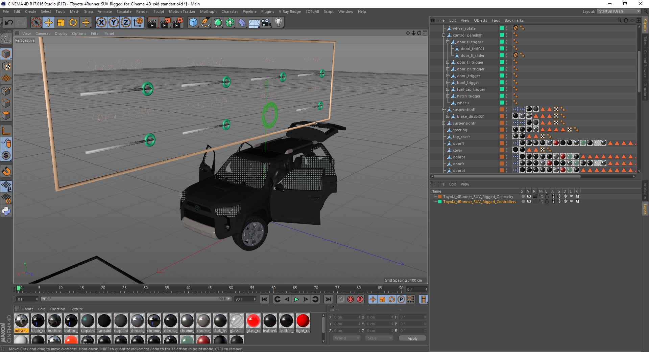Open Edit Render Settings icon
The height and width of the screenshot is (352, 649).
pyautogui.click(x=178, y=23)
